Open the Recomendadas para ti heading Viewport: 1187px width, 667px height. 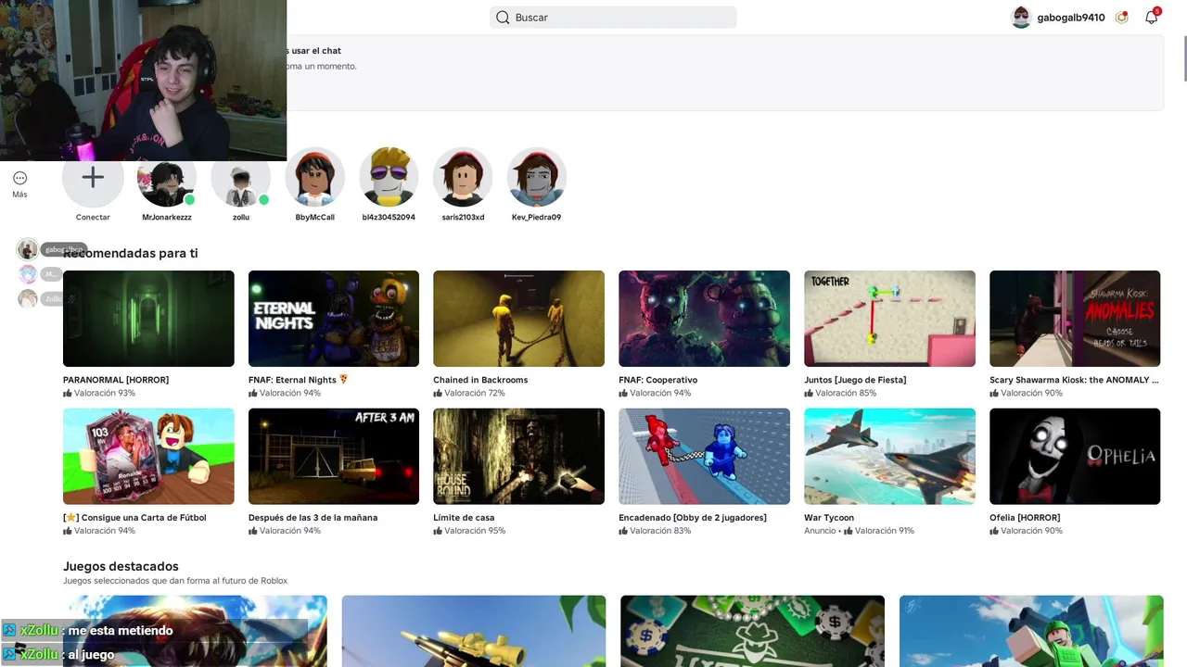pos(131,253)
